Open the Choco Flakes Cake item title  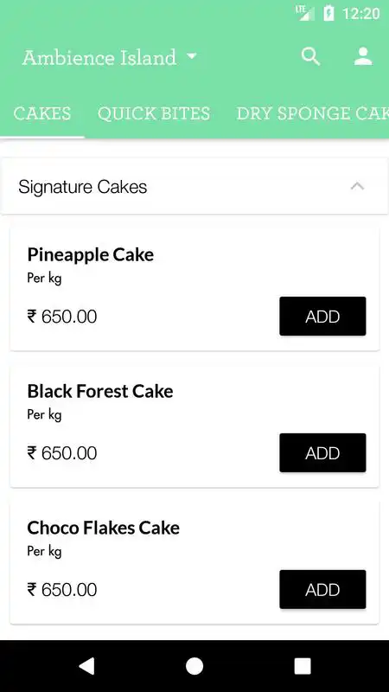point(103,528)
